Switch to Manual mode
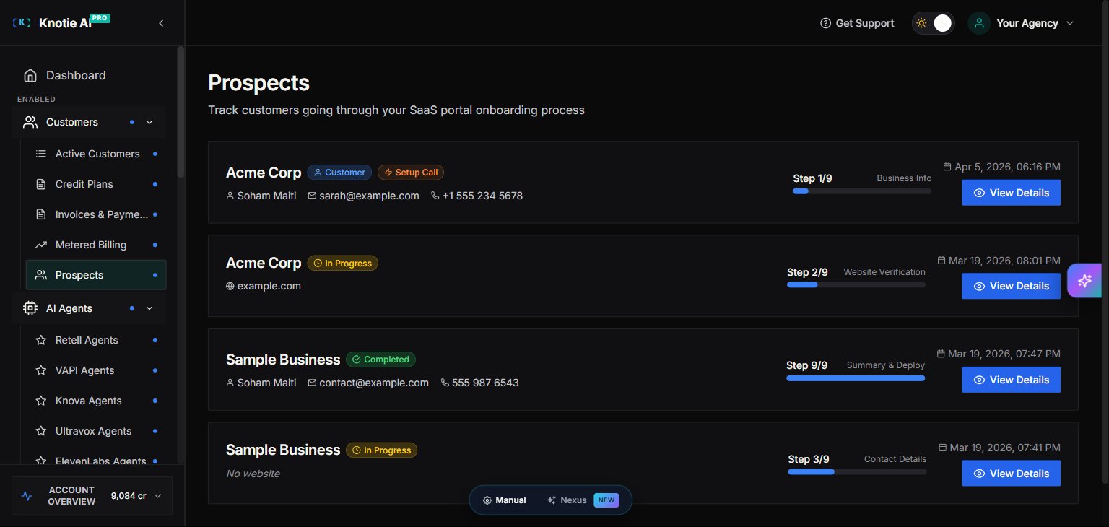The width and height of the screenshot is (1109, 527). click(x=504, y=500)
